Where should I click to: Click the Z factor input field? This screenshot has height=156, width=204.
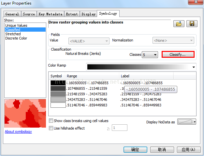119,128
